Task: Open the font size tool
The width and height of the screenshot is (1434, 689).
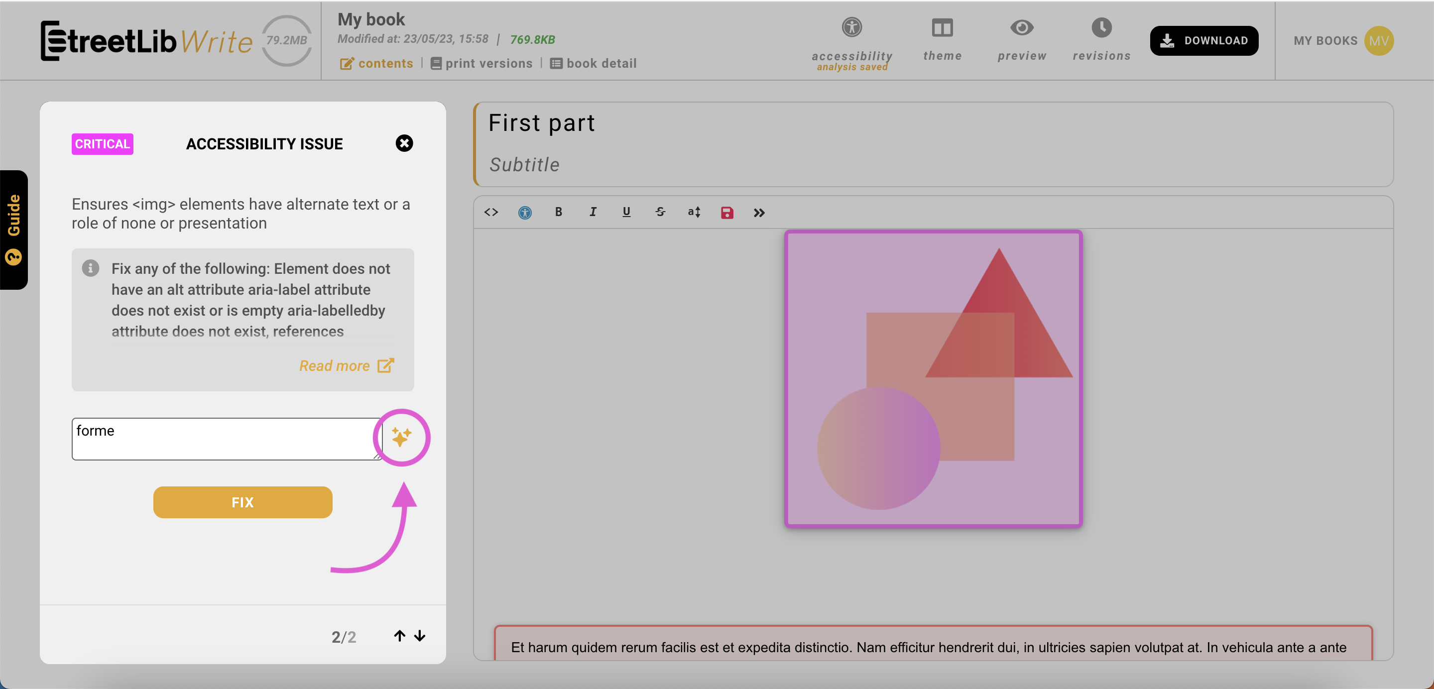Action: 694,212
